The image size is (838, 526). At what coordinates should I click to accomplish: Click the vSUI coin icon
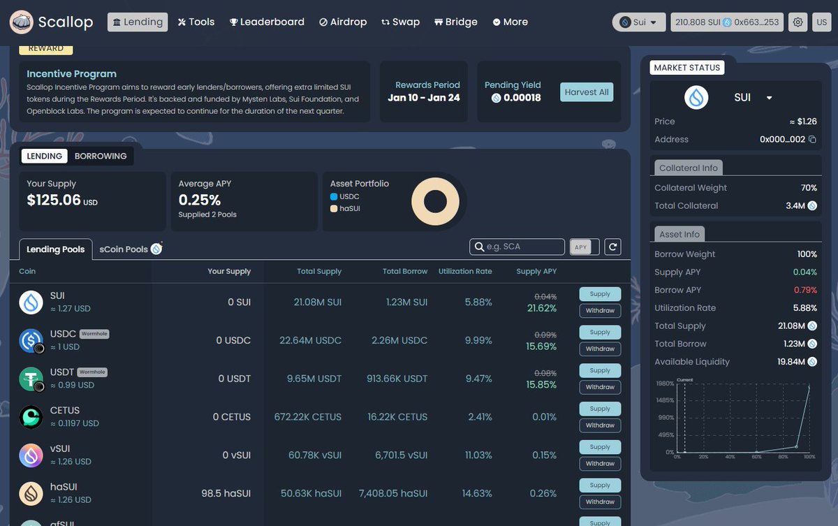click(x=31, y=455)
